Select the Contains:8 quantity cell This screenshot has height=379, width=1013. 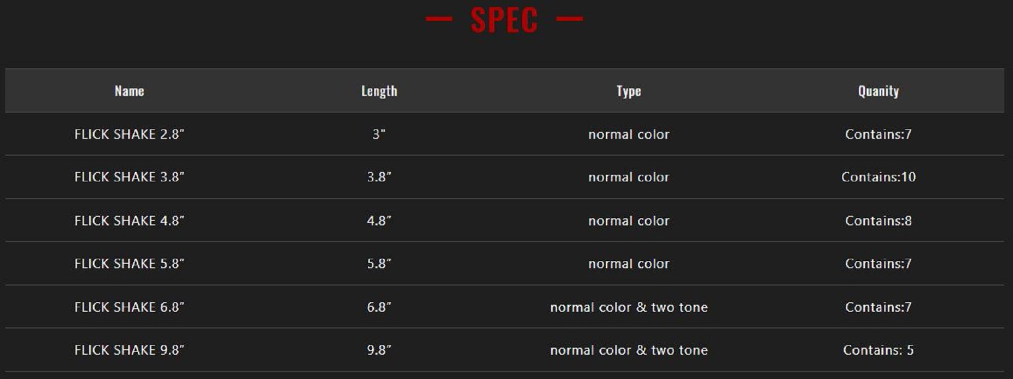coord(878,221)
